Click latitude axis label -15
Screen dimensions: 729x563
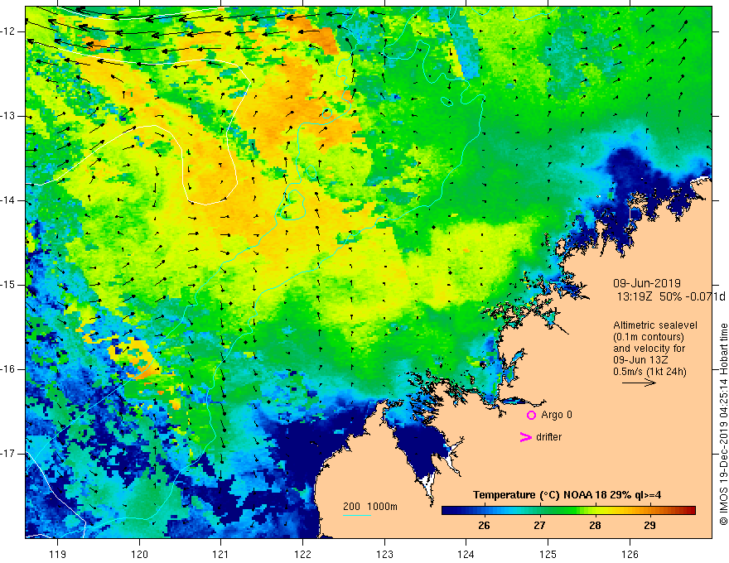click(8, 285)
